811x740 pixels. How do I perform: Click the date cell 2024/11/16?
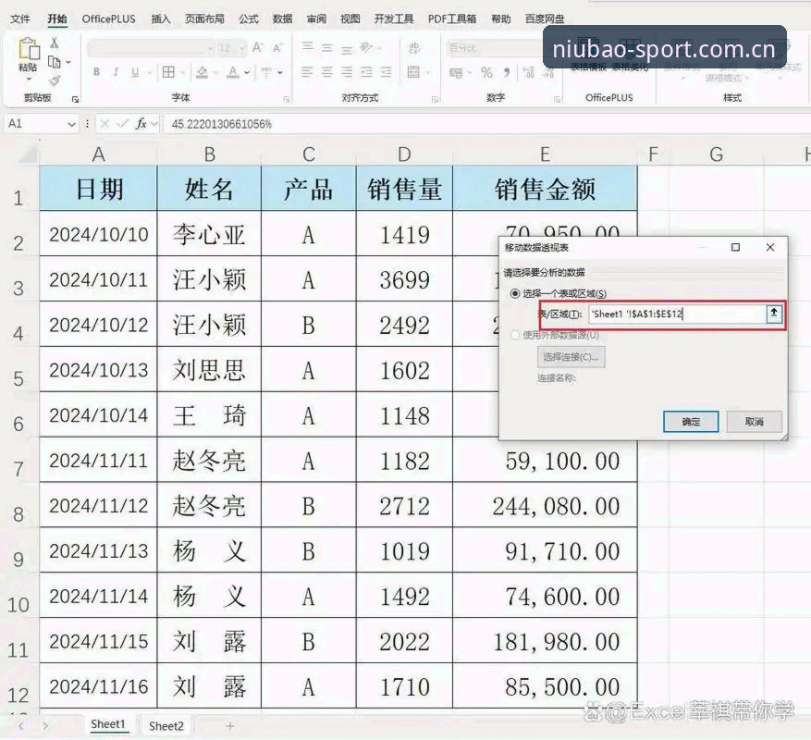98,686
